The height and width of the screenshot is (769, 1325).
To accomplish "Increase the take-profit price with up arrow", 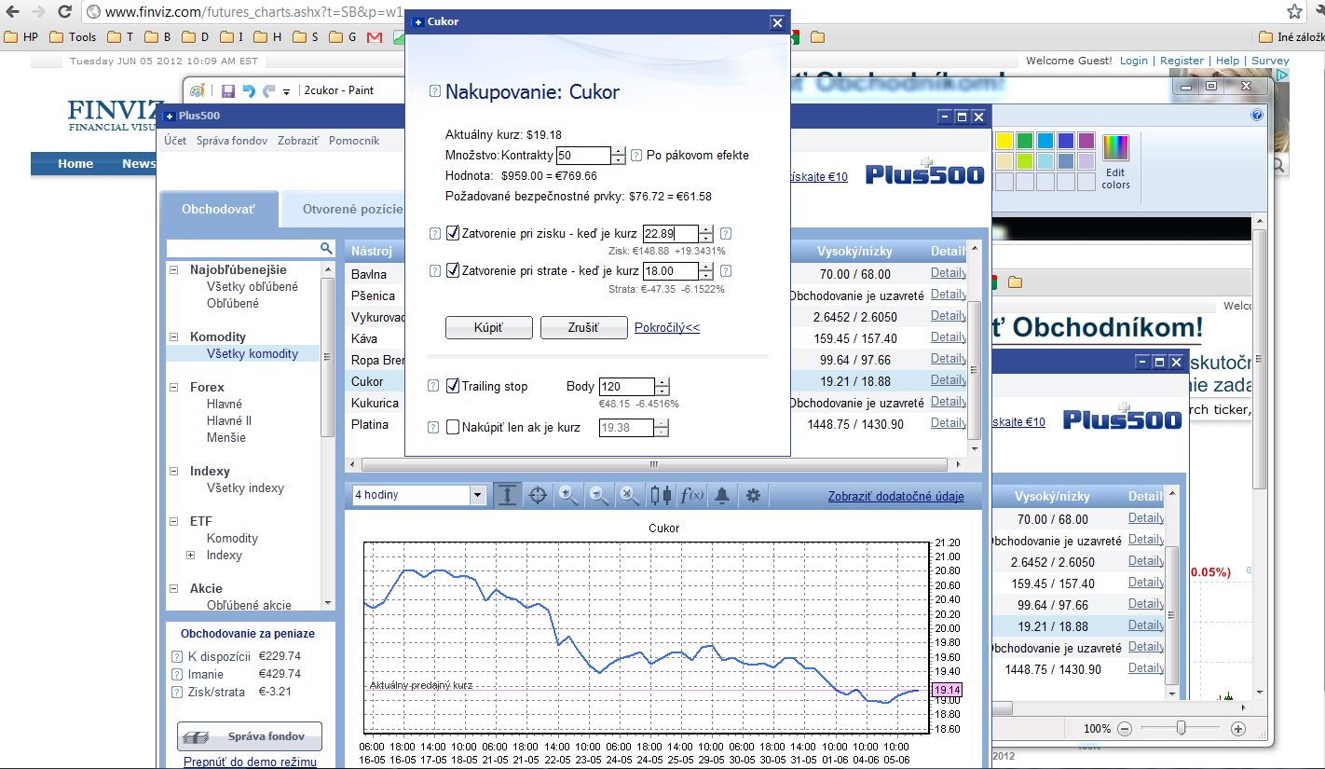I will pos(707,229).
